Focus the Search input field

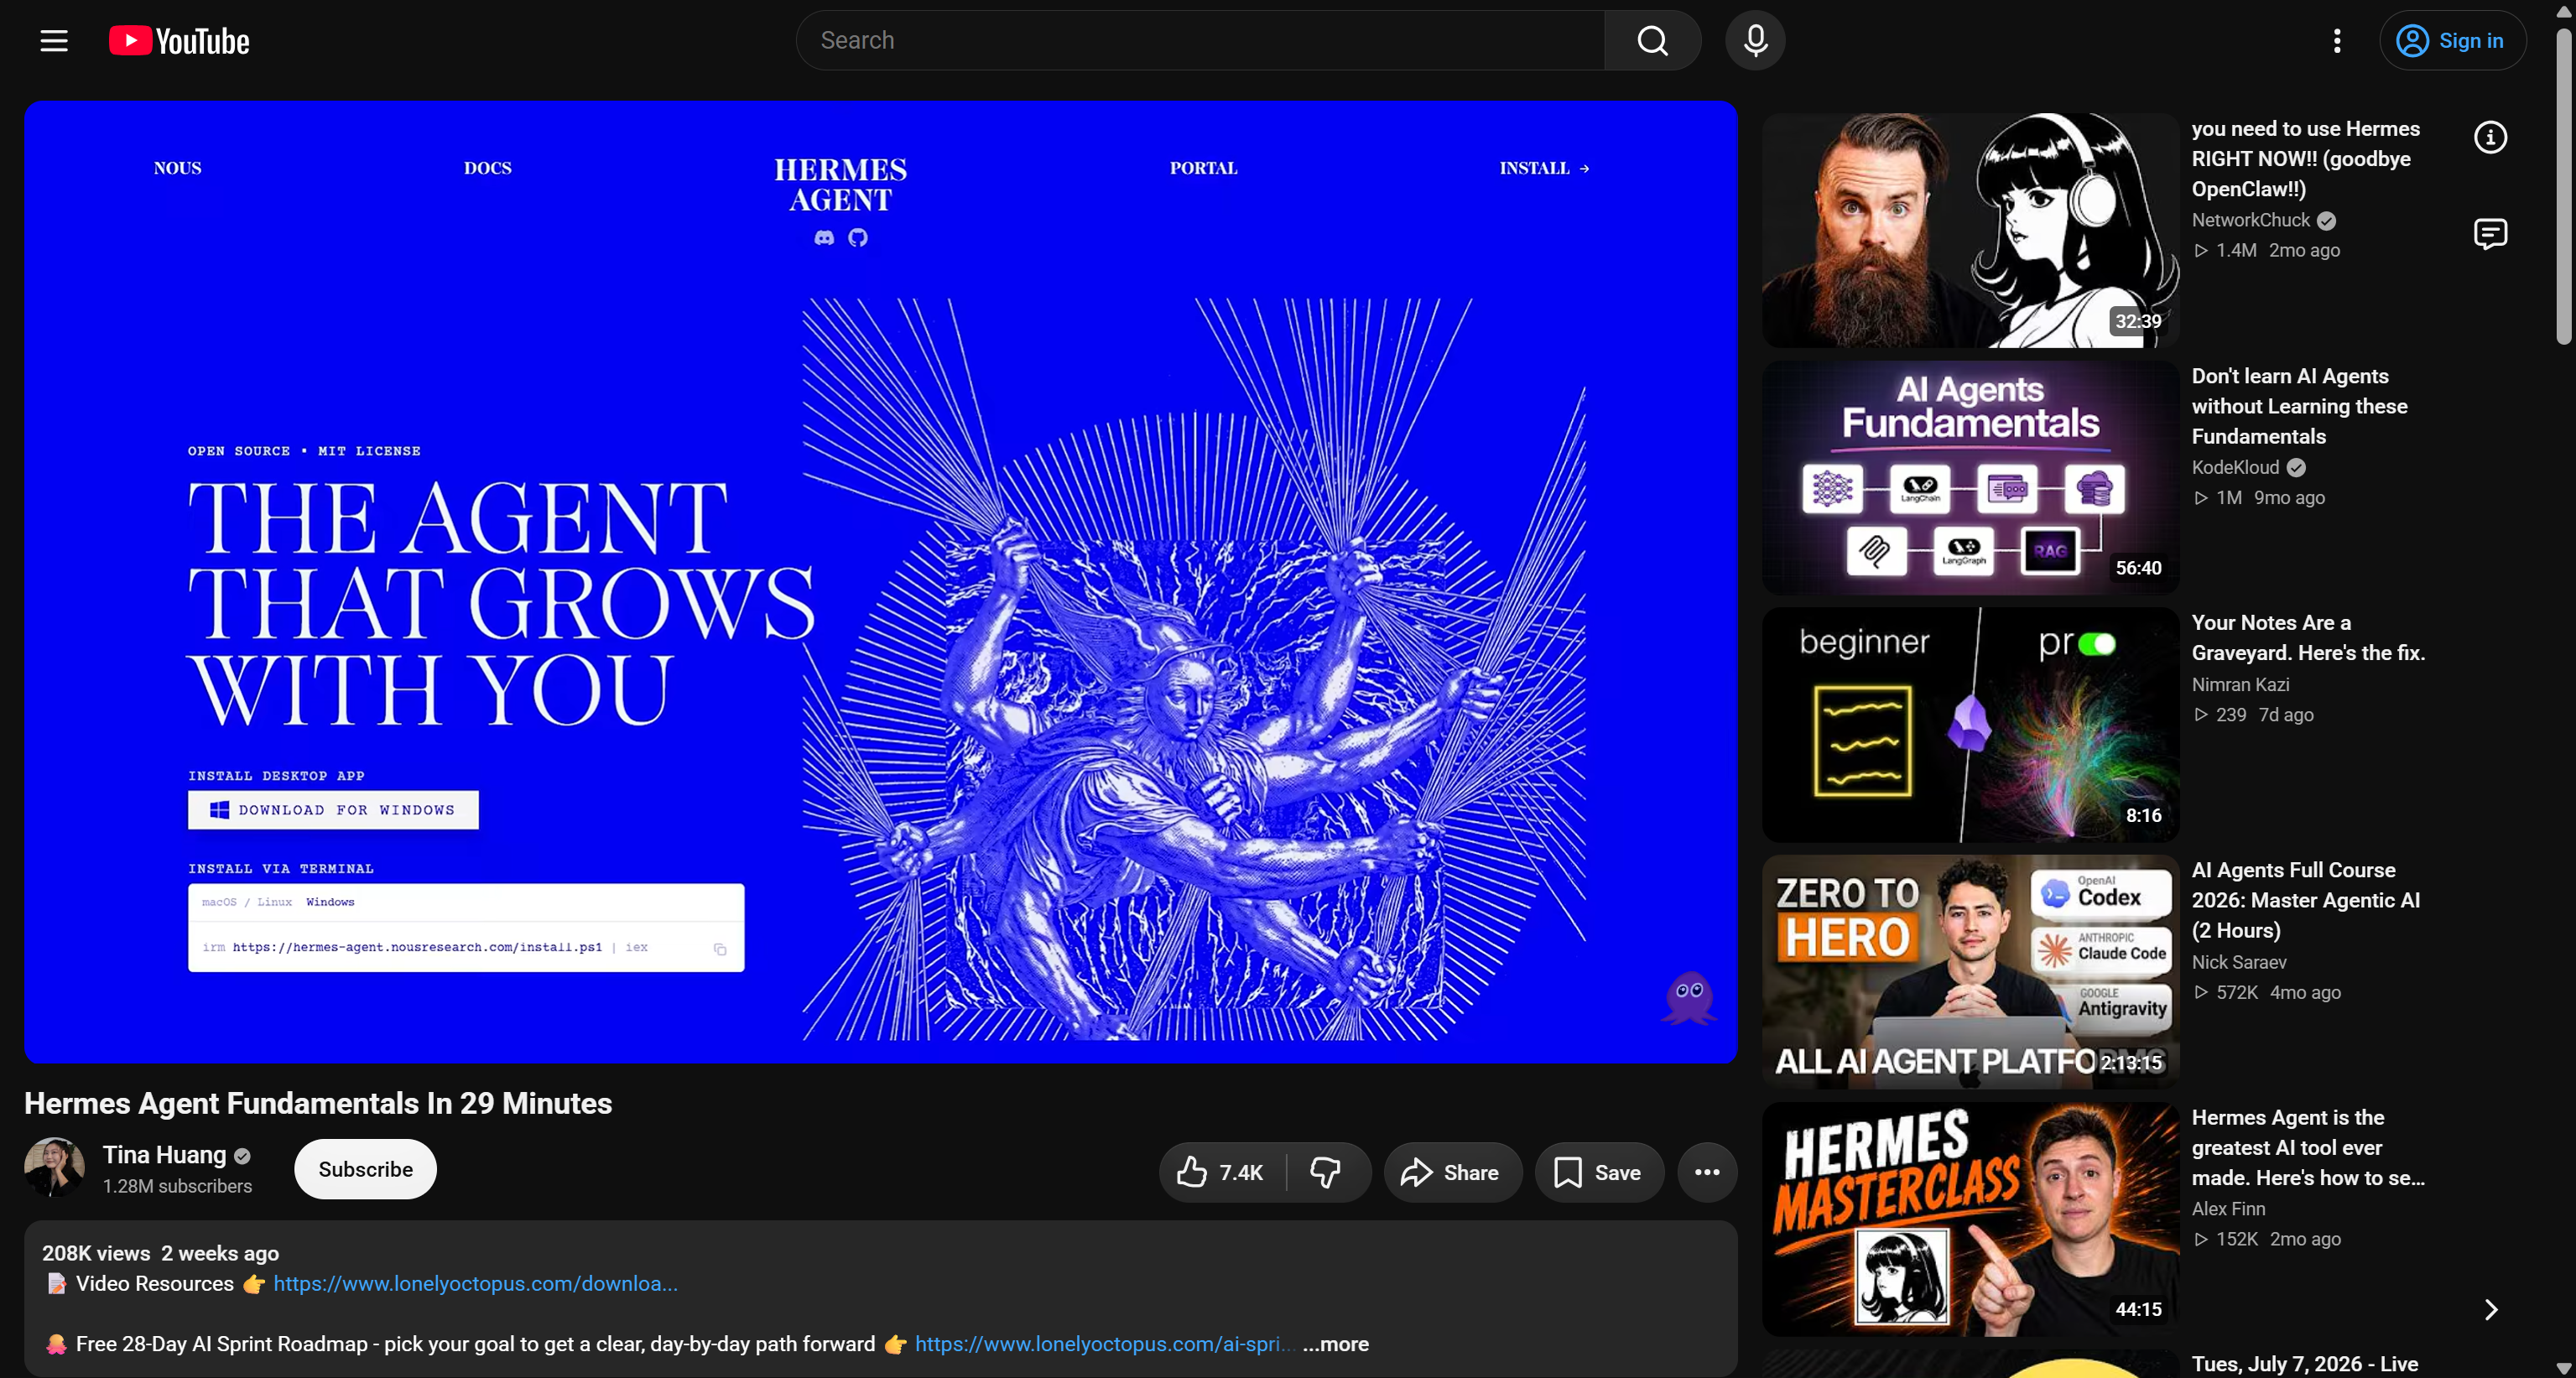point(1201,41)
